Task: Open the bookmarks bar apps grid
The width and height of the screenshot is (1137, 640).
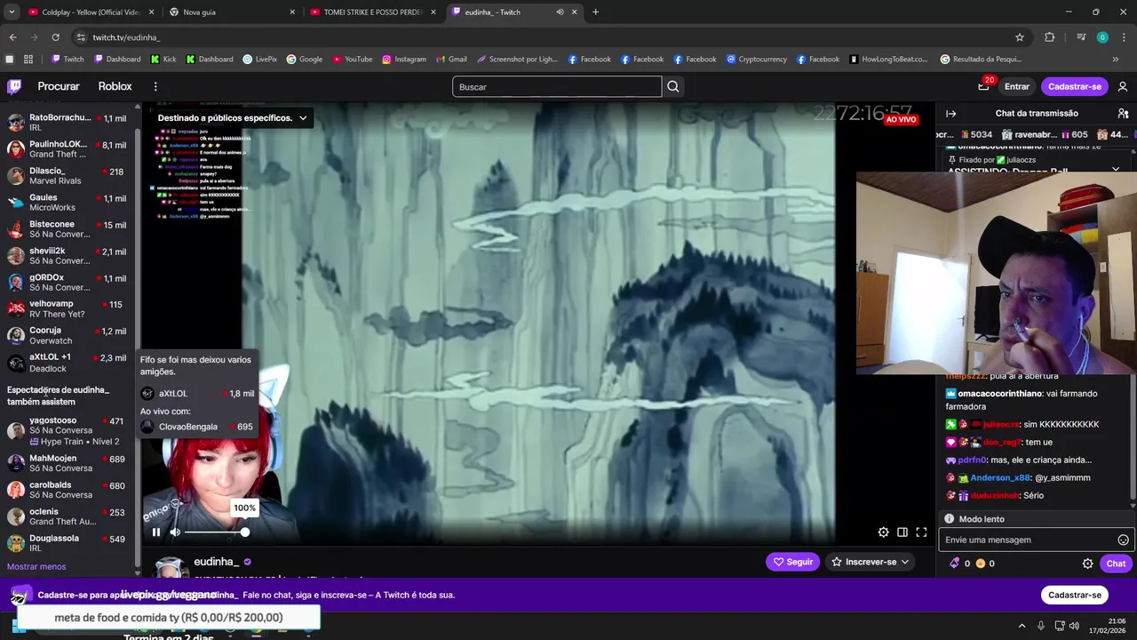Action: tap(28, 60)
